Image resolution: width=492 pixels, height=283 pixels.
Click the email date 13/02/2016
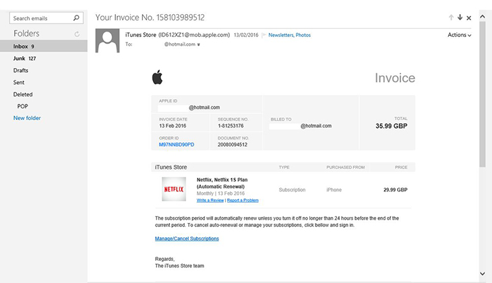point(246,35)
